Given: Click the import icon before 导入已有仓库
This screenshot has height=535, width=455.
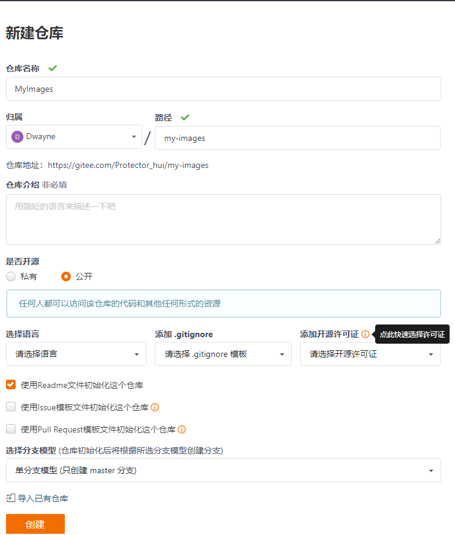Looking at the screenshot, I should point(11,498).
